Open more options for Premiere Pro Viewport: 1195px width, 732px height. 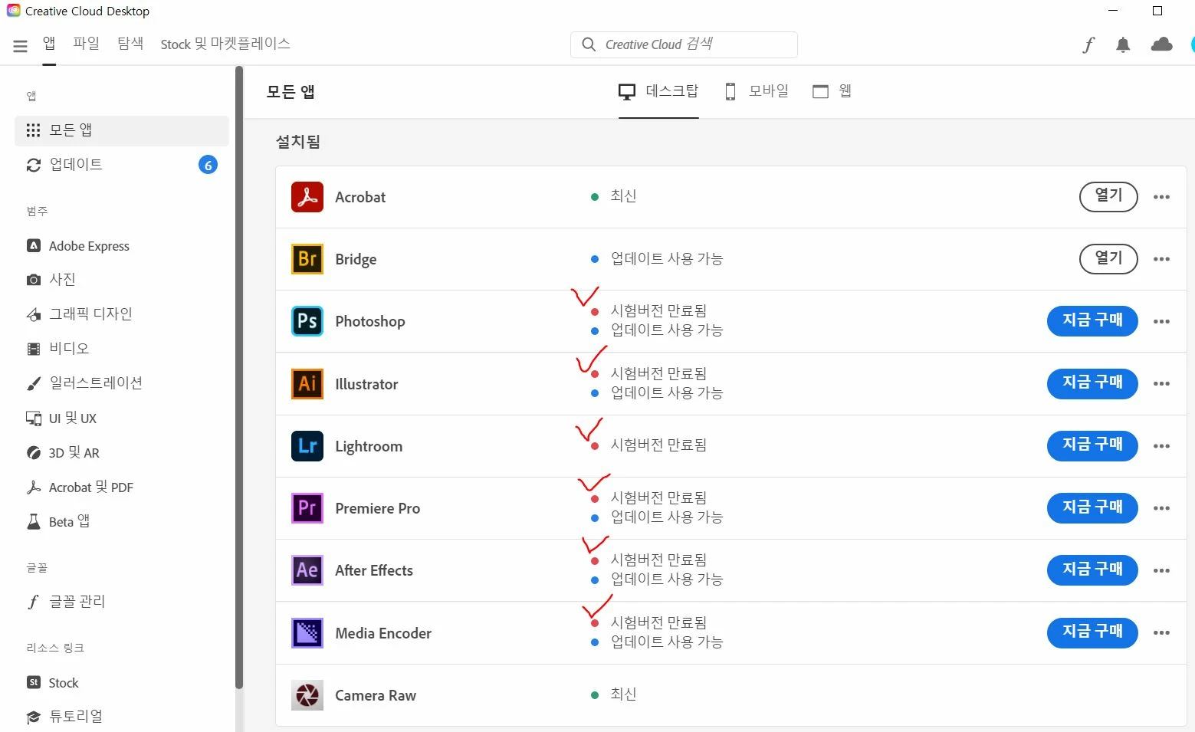click(1161, 508)
